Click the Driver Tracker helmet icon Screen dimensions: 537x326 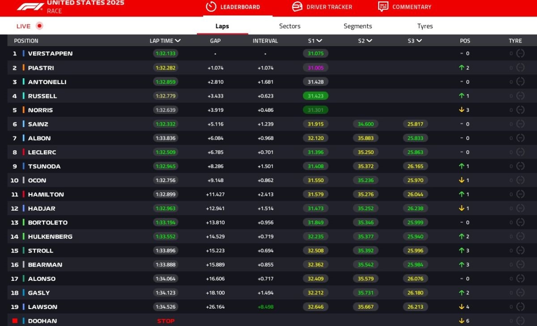[297, 7]
